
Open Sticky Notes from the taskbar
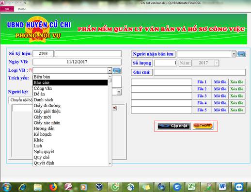click(146, 187)
